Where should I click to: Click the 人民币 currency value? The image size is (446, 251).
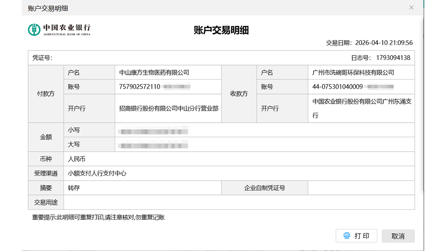point(77,159)
